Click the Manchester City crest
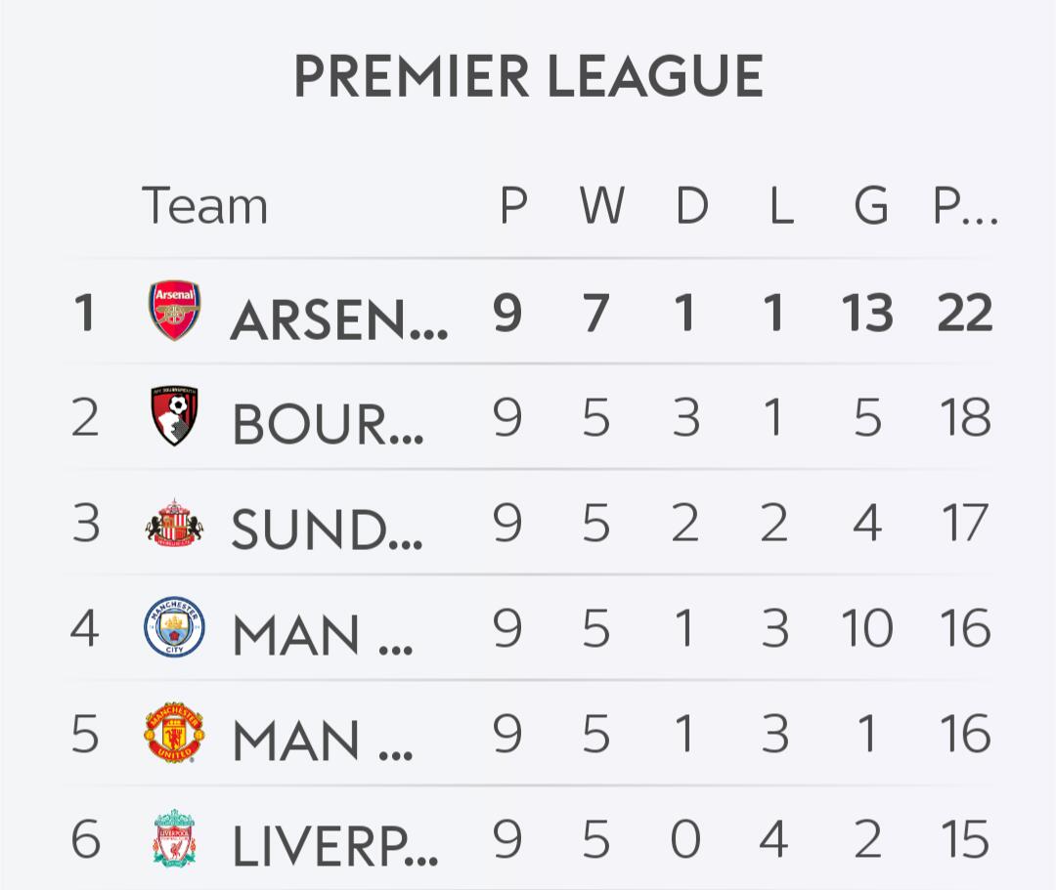This screenshot has height=890, width=1056. point(175,627)
